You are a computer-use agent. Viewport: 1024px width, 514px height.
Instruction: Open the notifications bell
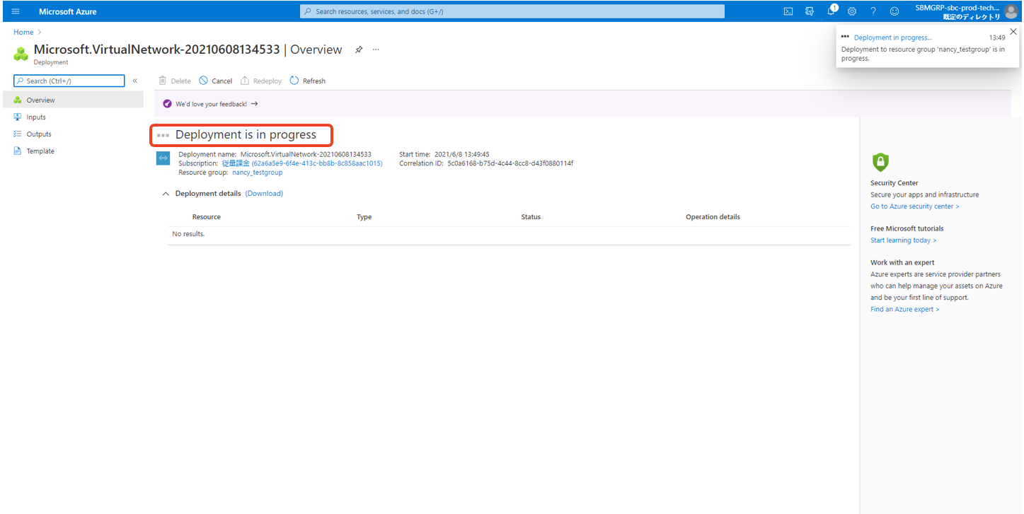pyautogui.click(x=832, y=11)
